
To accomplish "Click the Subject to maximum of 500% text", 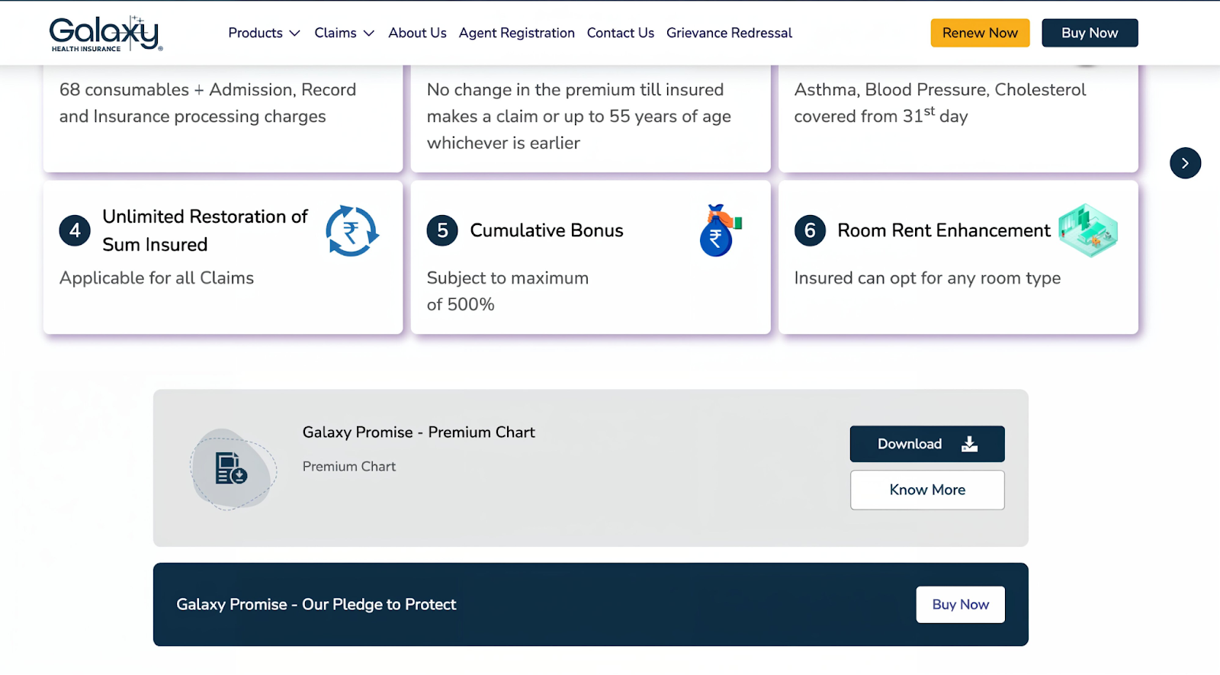I will coord(508,291).
